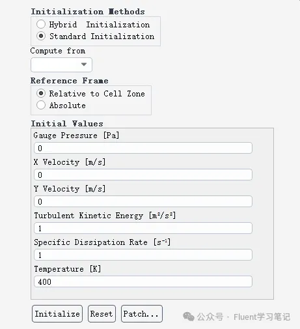Click the Reference Frame heading

point(70,81)
